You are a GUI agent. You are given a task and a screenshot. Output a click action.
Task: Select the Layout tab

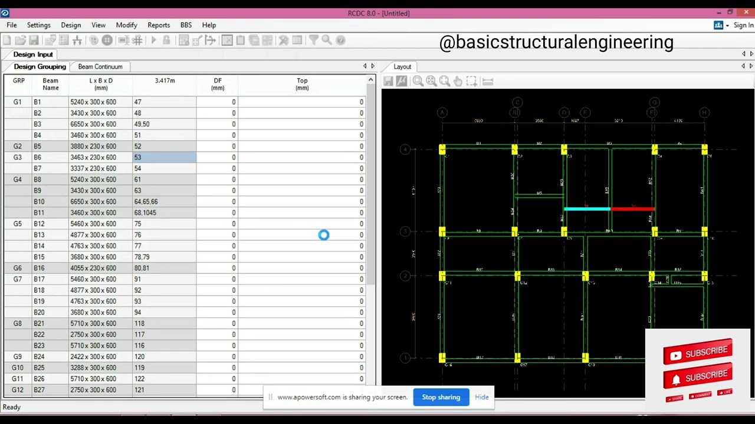(402, 67)
